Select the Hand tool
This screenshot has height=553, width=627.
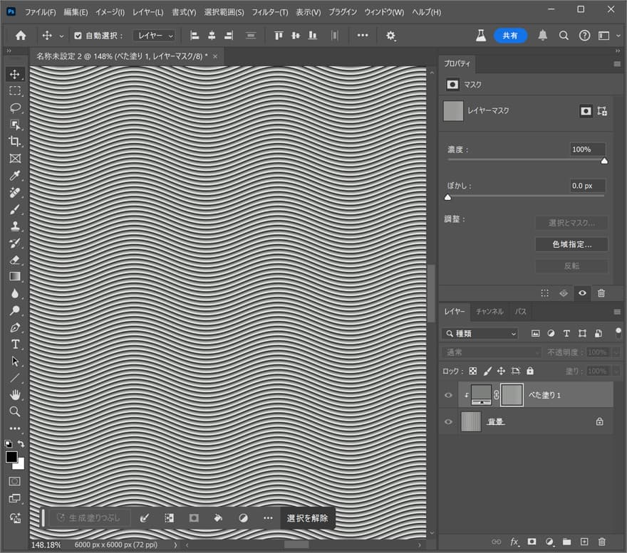[x=15, y=395]
